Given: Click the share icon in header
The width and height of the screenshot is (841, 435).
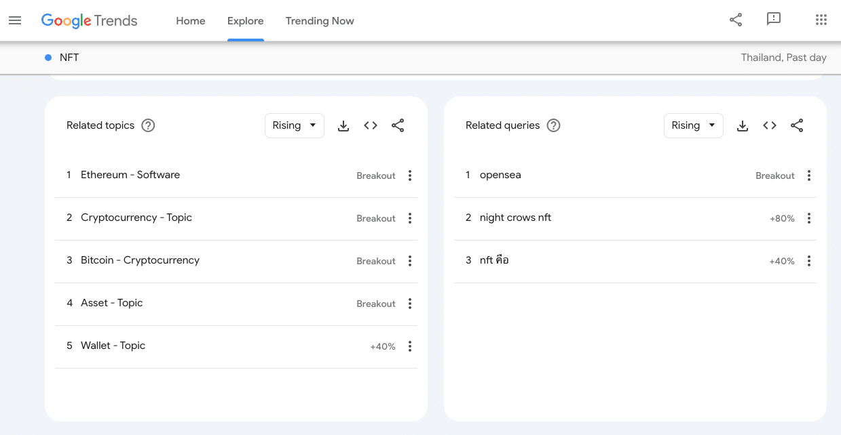Looking at the screenshot, I should pos(736,20).
